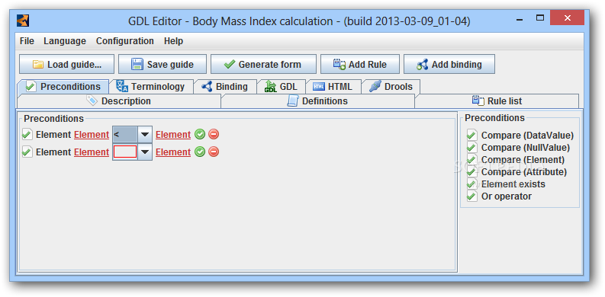Open operator dropdown arrow on second row
Screen dimensions: 605x297
(145, 152)
